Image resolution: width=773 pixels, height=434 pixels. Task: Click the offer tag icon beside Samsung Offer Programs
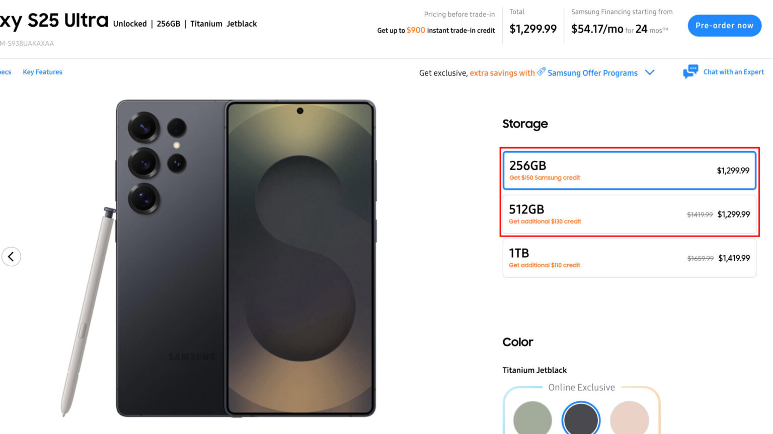(x=541, y=72)
